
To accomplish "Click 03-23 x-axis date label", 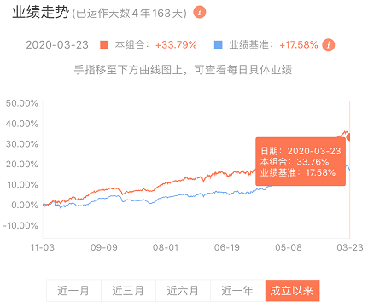I will tap(350, 247).
